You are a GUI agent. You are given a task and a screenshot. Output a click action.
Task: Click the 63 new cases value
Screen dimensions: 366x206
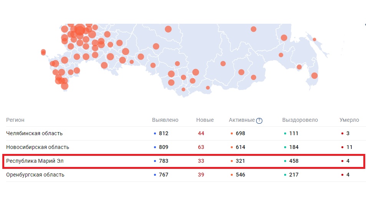[x=201, y=147]
